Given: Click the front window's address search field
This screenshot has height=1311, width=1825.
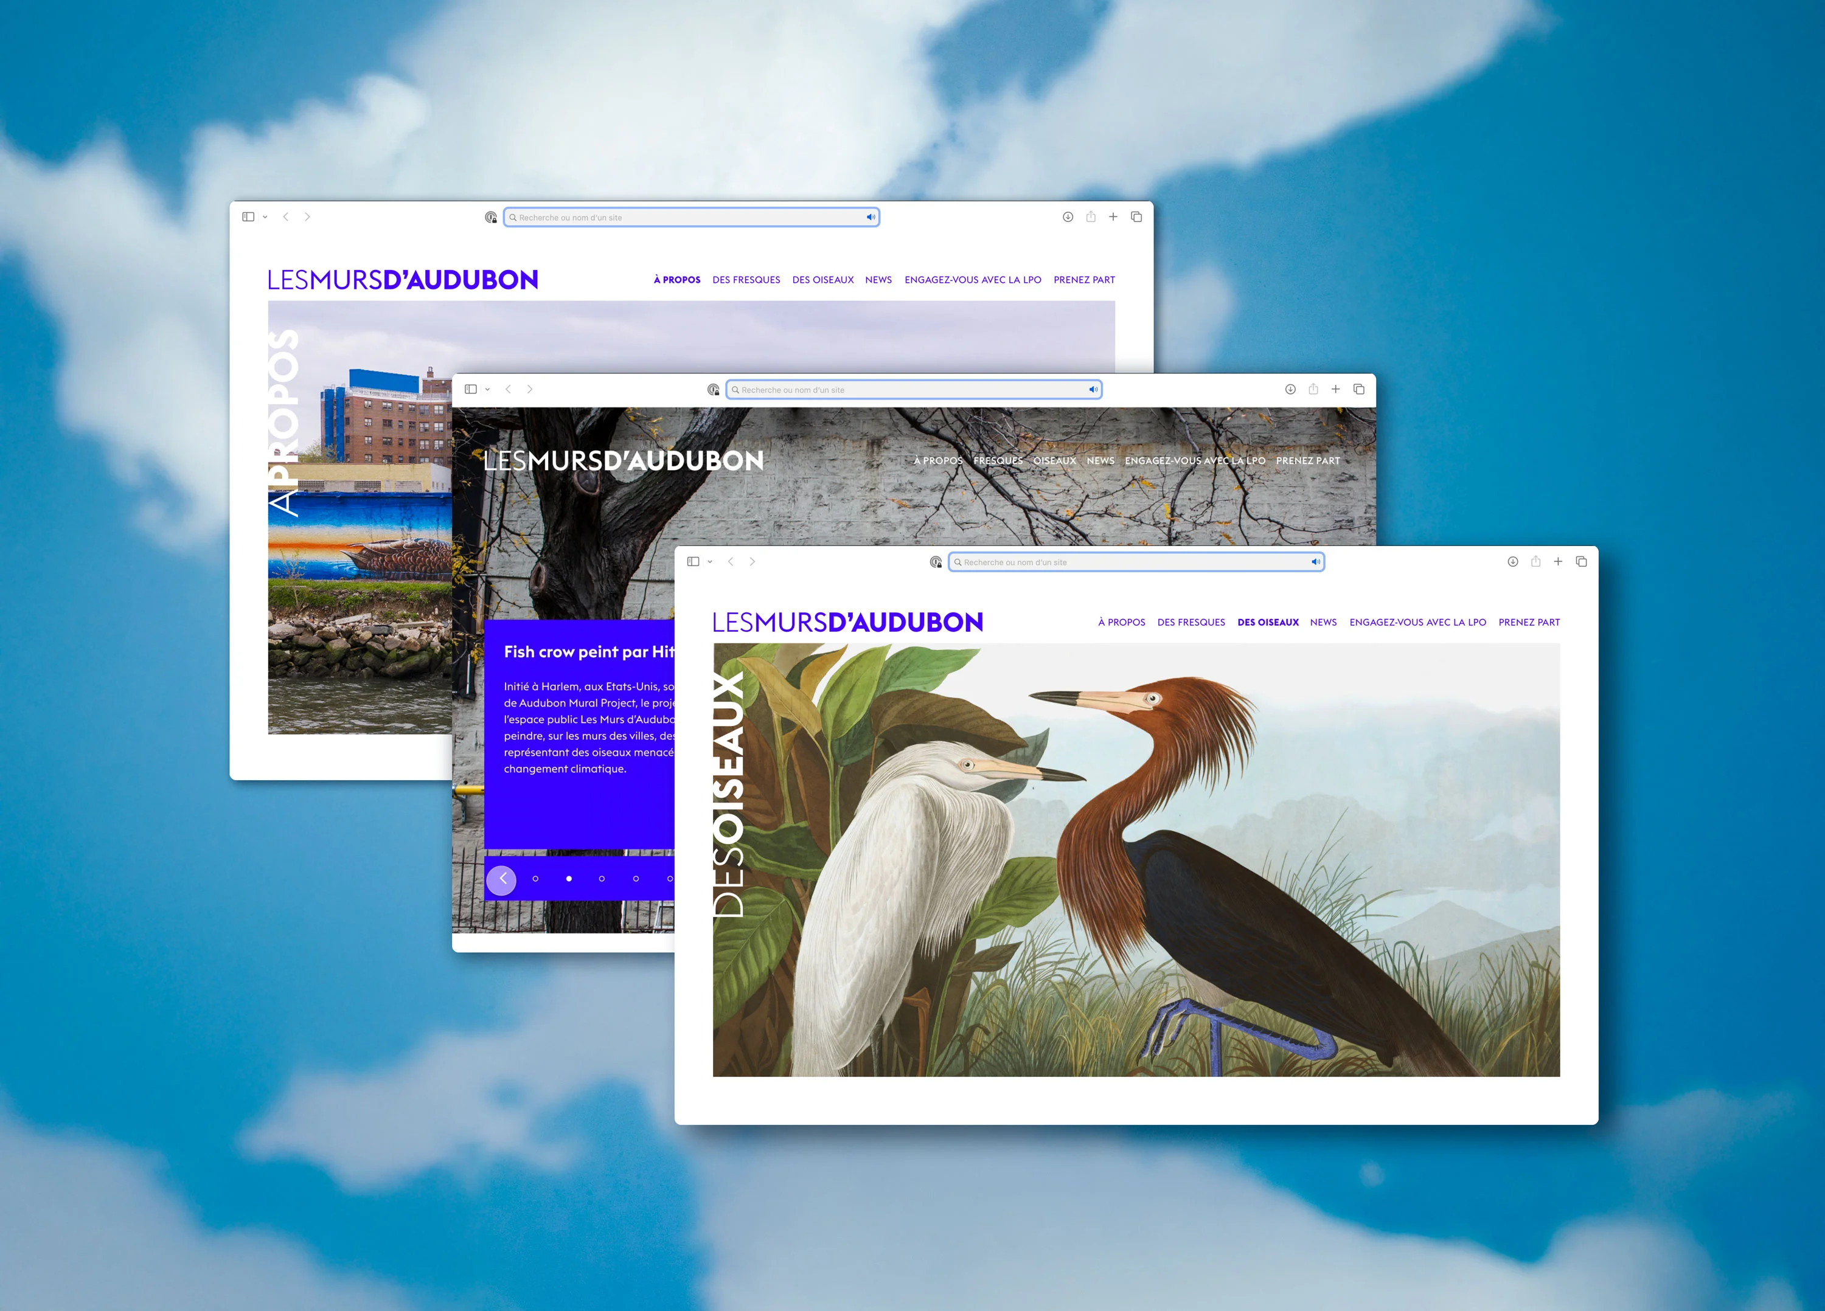Looking at the screenshot, I should click(x=1127, y=562).
